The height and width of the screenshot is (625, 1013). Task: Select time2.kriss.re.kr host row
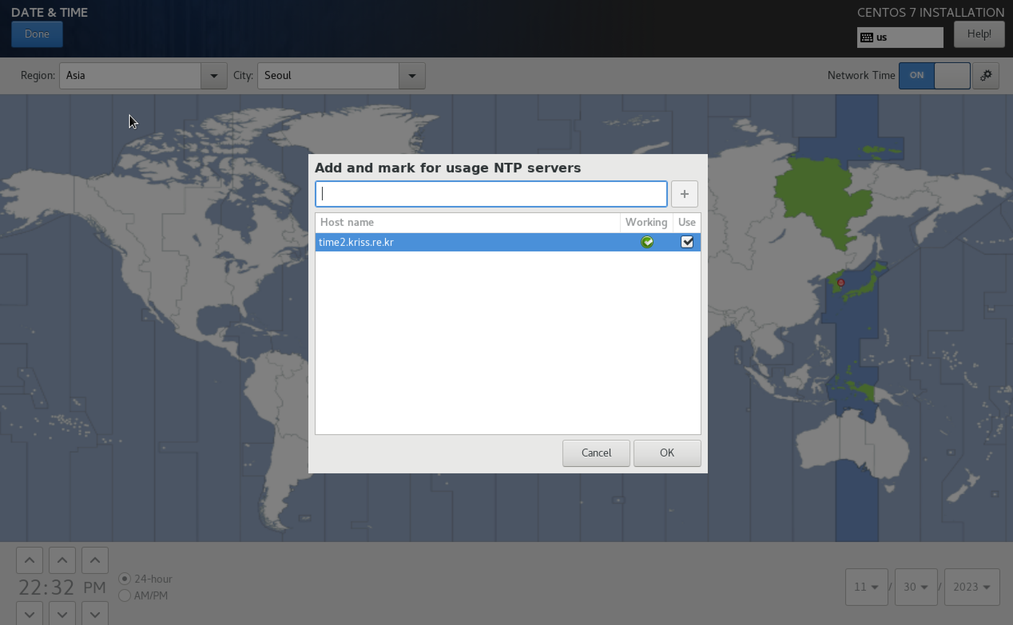pos(508,242)
